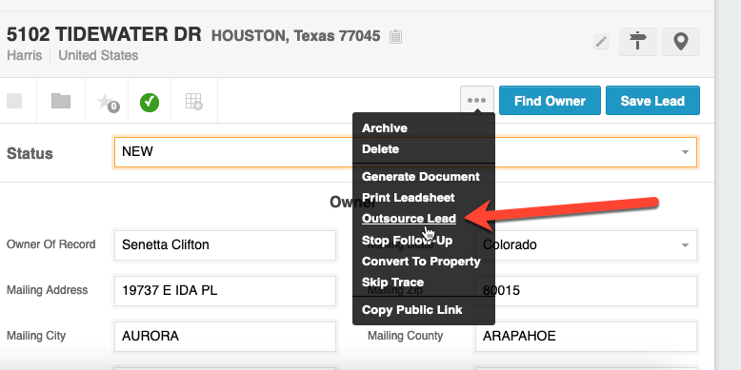The height and width of the screenshot is (370, 741).
Task: Focus the Owner Of Record field
Action: pos(225,245)
